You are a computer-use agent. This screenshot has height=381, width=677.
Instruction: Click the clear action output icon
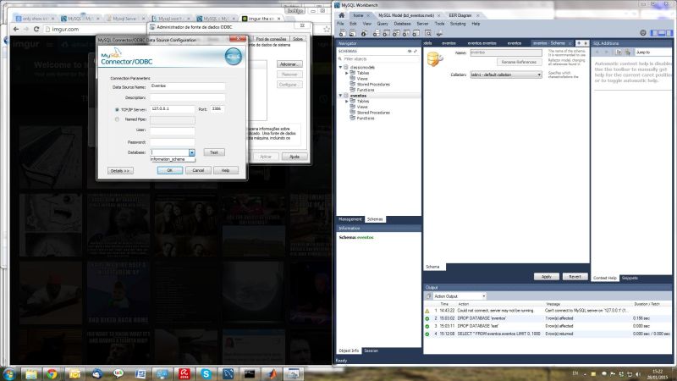click(x=428, y=296)
